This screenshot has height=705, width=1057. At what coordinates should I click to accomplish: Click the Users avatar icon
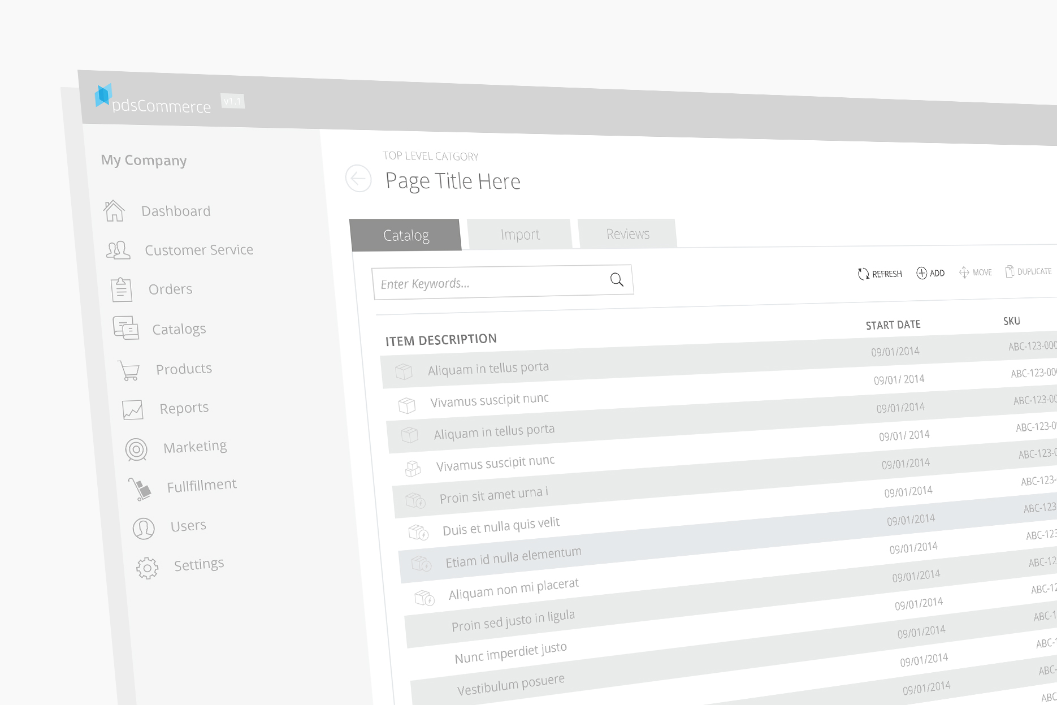(x=144, y=529)
